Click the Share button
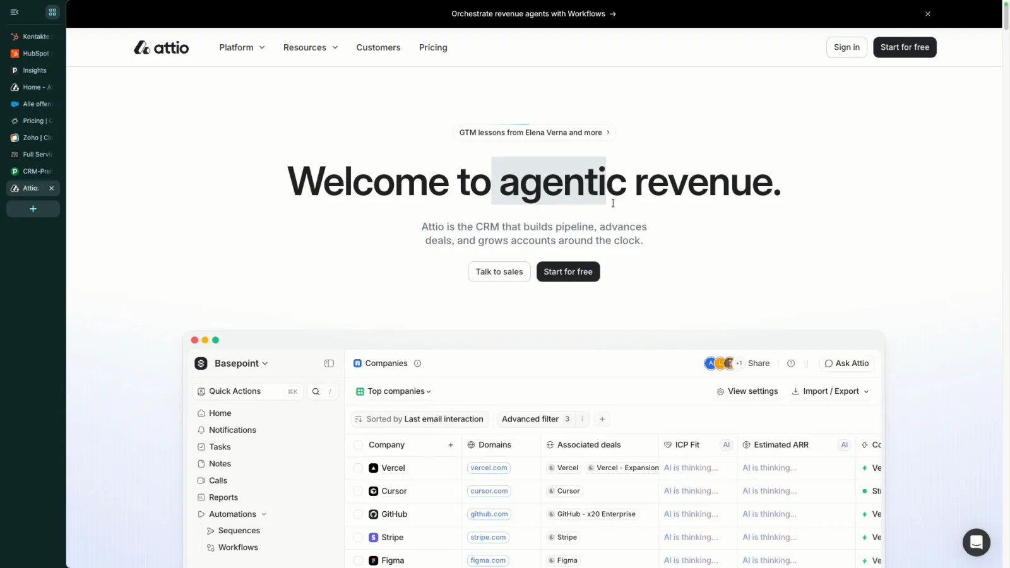Screen dimensions: 1010x568 tap(759, 364)
